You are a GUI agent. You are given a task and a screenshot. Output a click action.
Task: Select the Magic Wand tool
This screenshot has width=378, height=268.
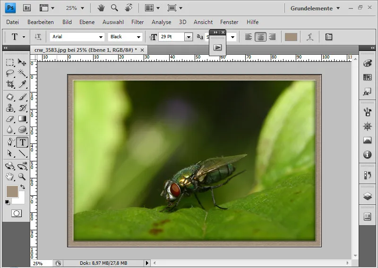pos(22,73)
